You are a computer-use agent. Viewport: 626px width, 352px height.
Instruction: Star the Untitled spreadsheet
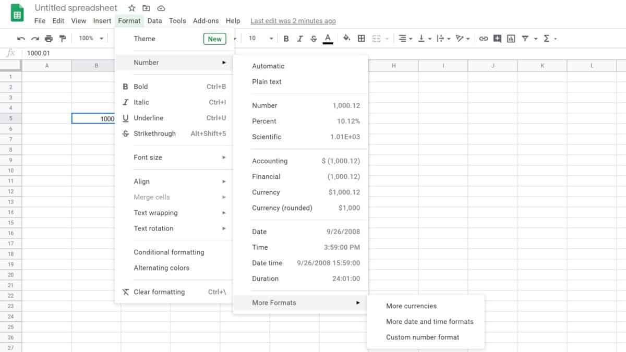[132, 8]
